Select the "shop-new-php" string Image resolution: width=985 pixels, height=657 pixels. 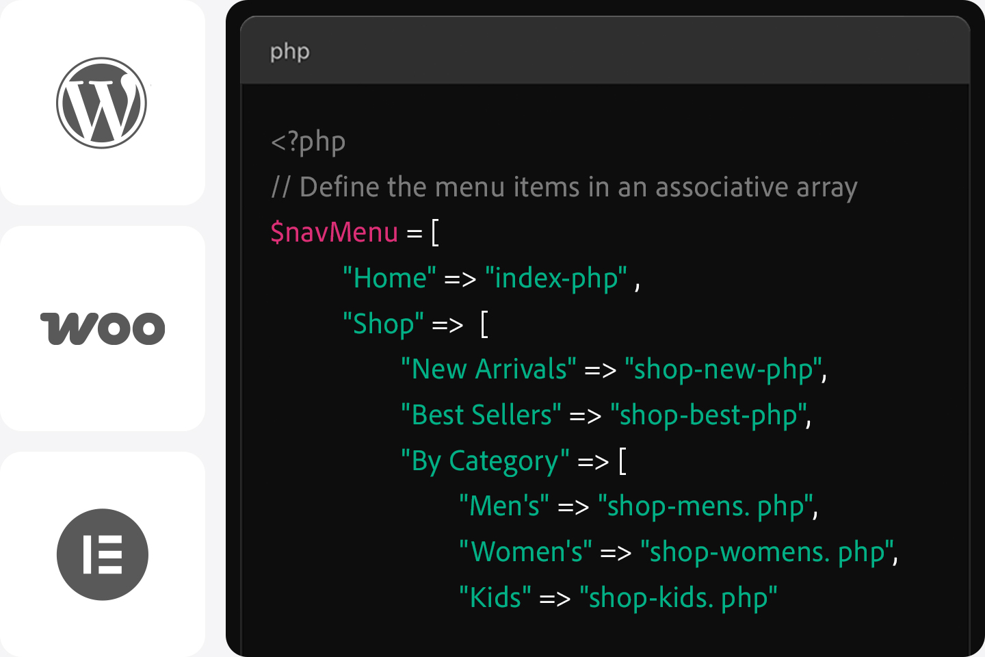tap(723, 370)
